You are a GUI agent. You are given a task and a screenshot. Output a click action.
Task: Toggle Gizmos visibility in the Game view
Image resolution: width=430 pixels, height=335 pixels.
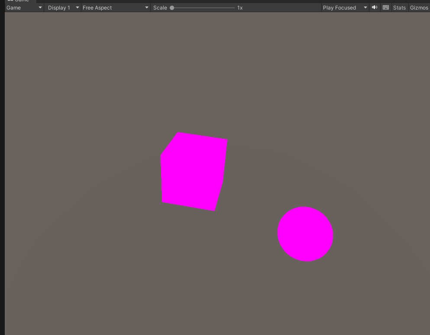418,7
